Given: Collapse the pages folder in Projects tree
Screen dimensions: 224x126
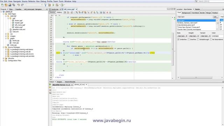Looking at the screenshot, I should point(6,38).
